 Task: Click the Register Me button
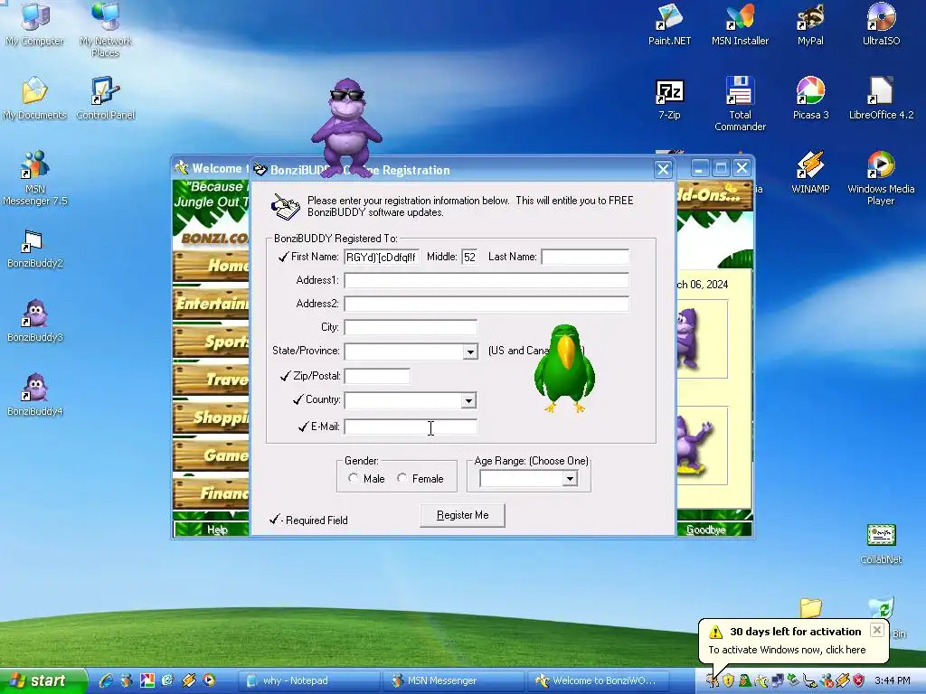(x=462, y=515)
